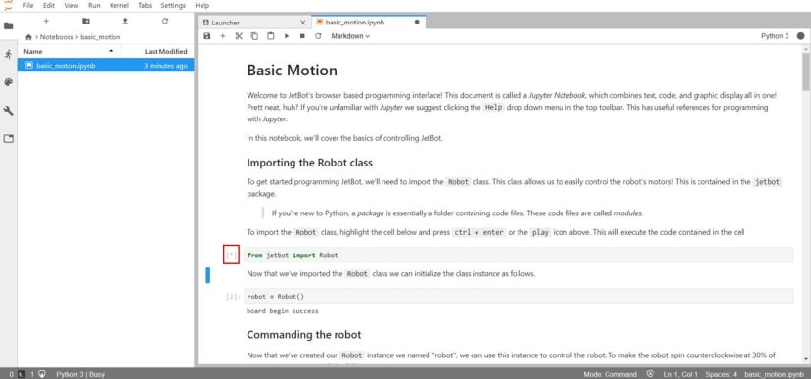Click basic_motion.ipynb name in status bar
811x379 pixels.
(774, 374)
